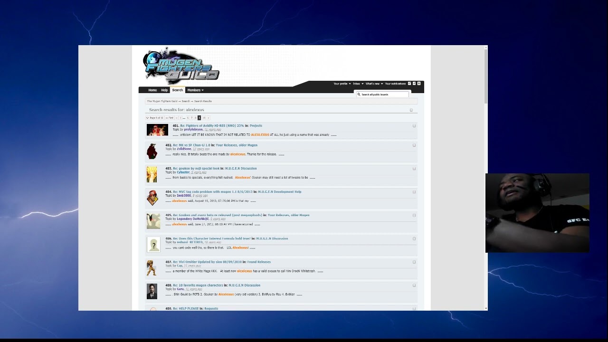Click the magnifier icon in the search box

click(359, 95)
